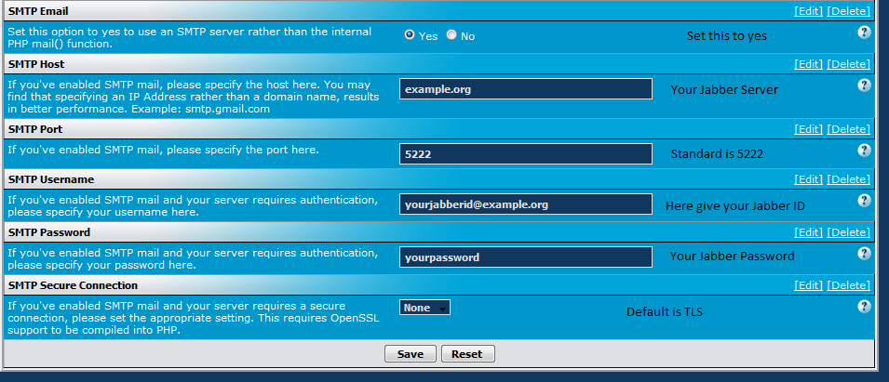Open Edit link for SMTP Port
889x382 pixels.
pyautogui.click(x=808, y=128)
